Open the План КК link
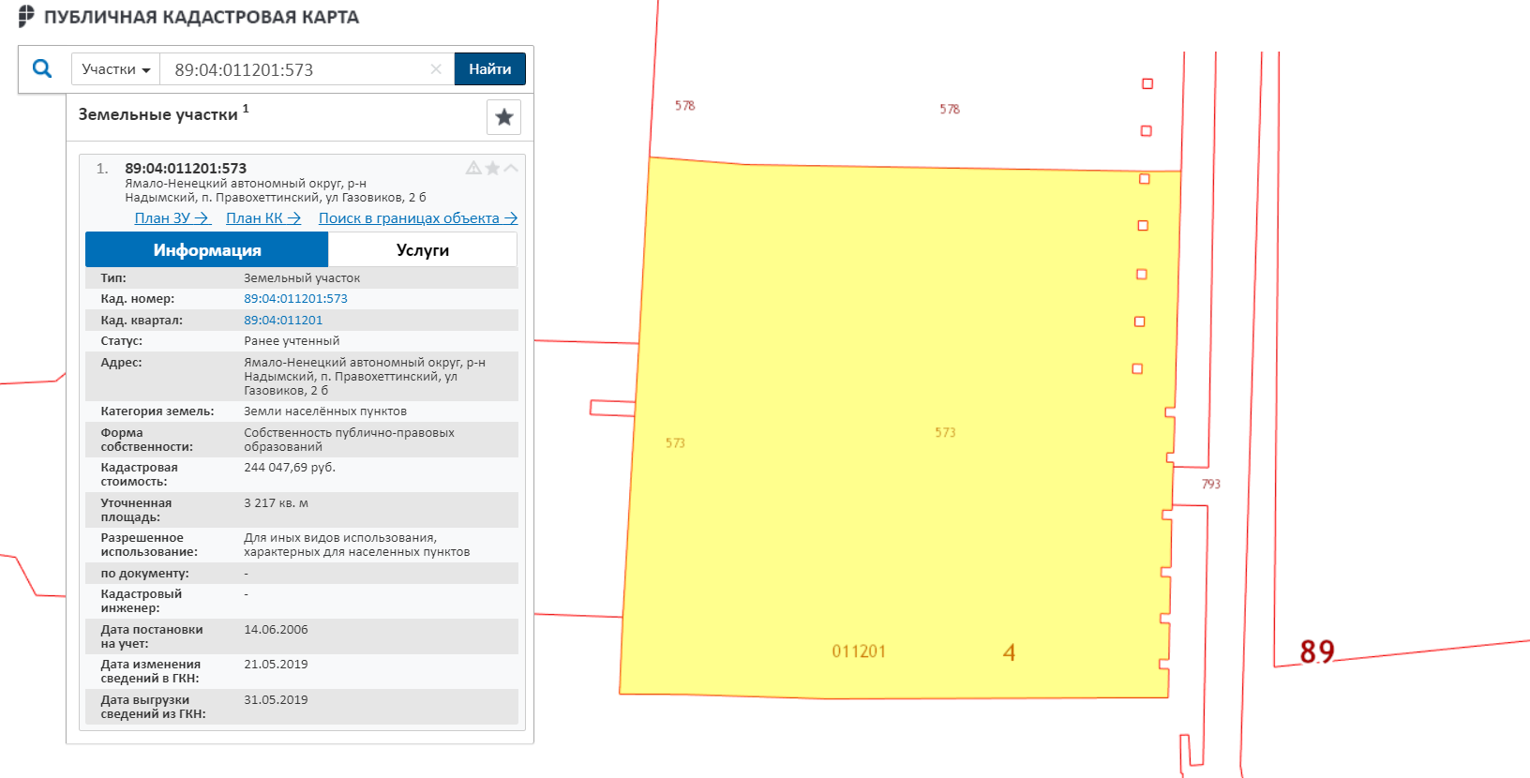 coord(262,218)
